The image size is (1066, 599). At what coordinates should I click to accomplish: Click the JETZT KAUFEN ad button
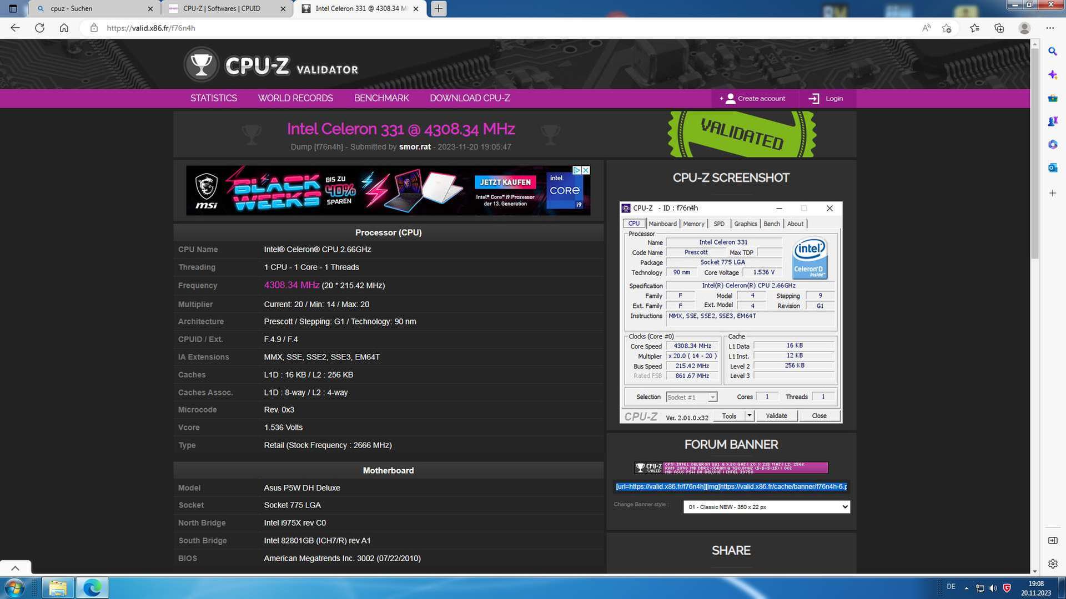coord(505,182)
